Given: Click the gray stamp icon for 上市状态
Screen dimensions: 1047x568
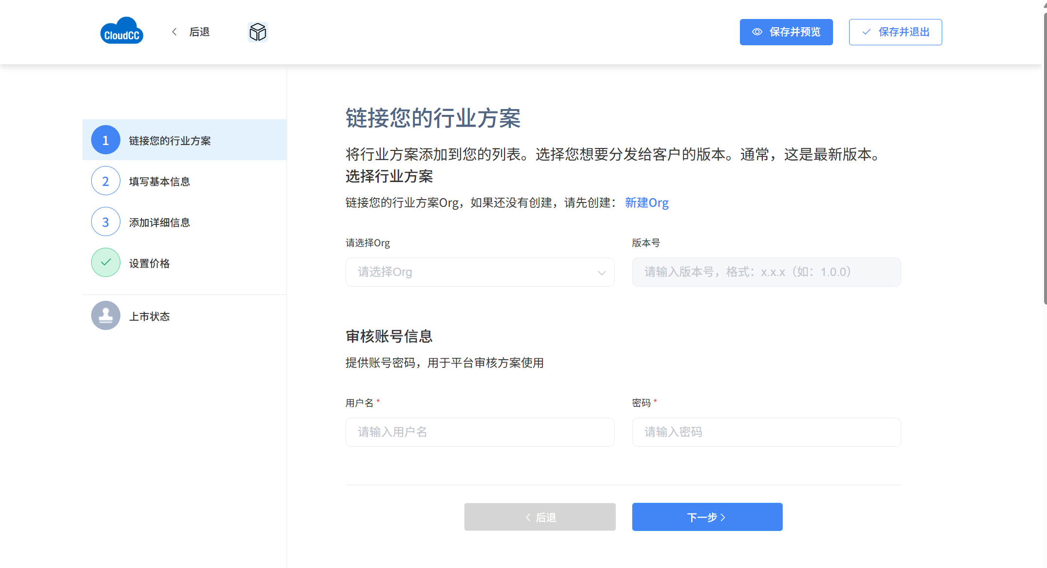Looking at the screenshot, I should (105, 316).
